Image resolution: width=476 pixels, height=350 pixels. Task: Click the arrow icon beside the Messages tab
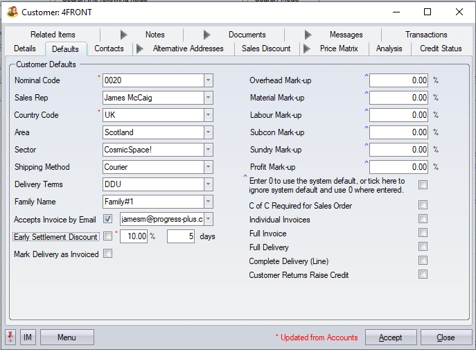coord(308,35)
